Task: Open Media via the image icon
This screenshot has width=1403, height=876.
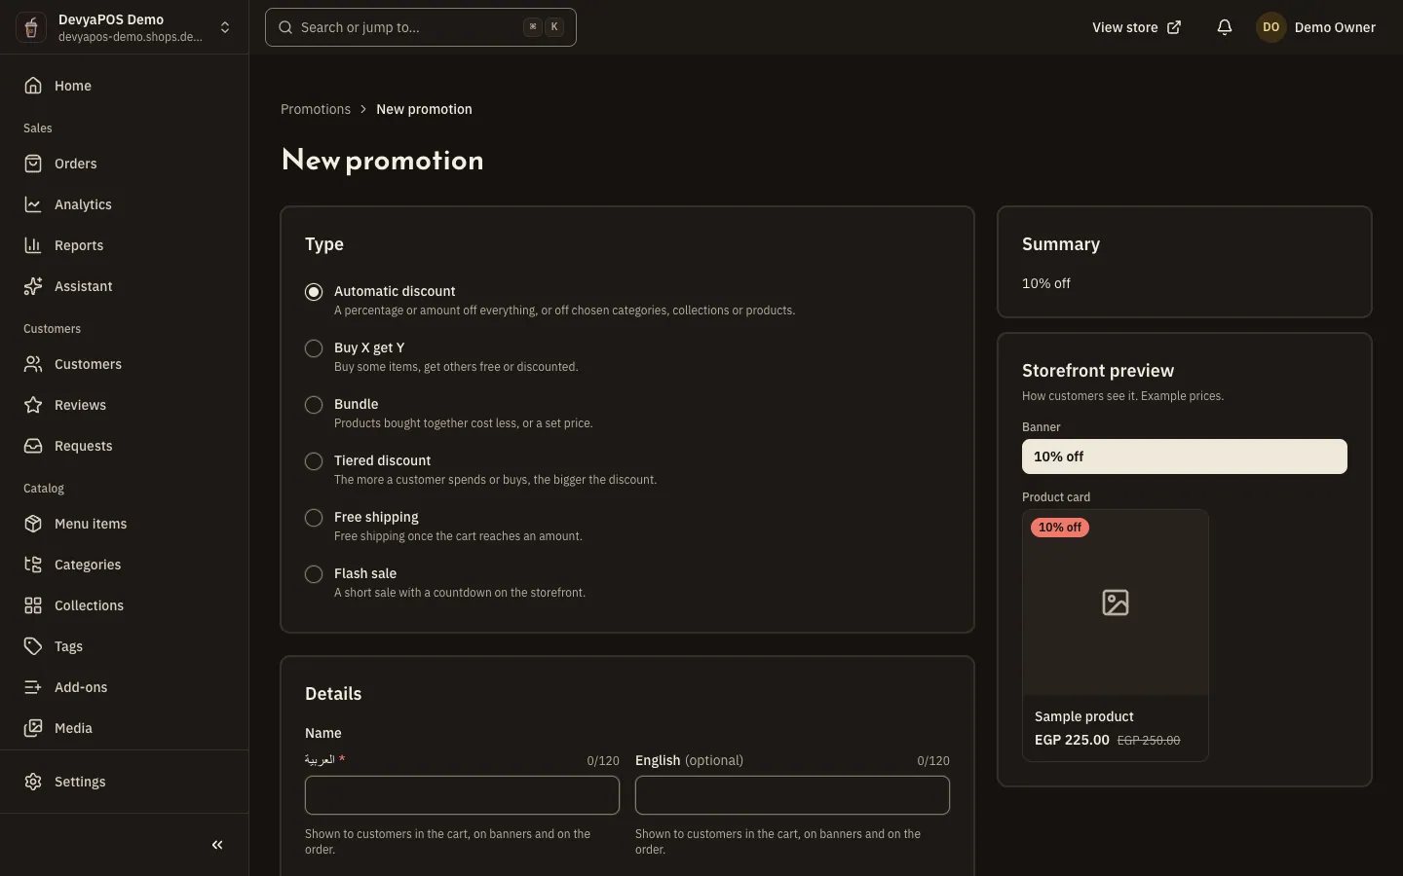Action: pyautogui.click(x=33, y=728)
